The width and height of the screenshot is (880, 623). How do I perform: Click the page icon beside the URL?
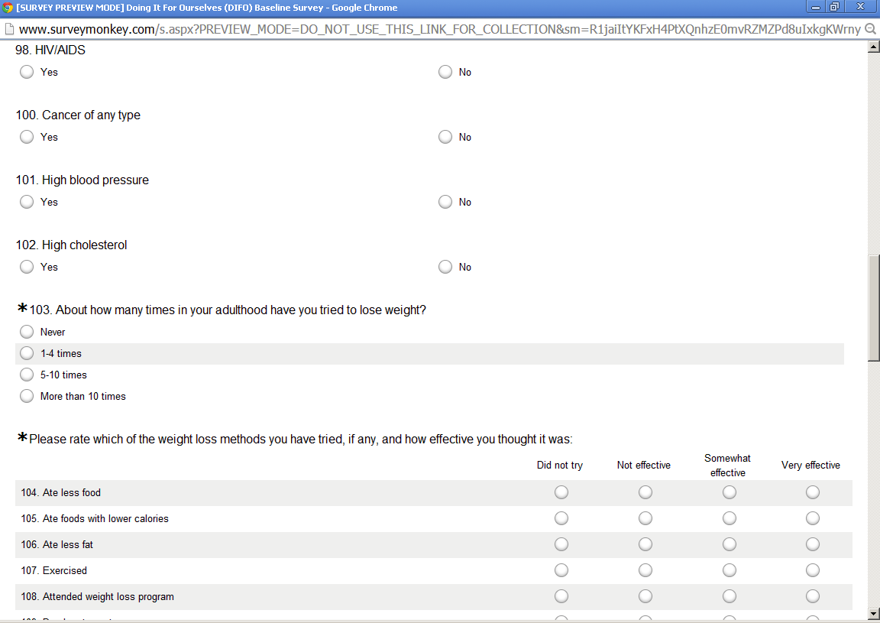[8, 29]
